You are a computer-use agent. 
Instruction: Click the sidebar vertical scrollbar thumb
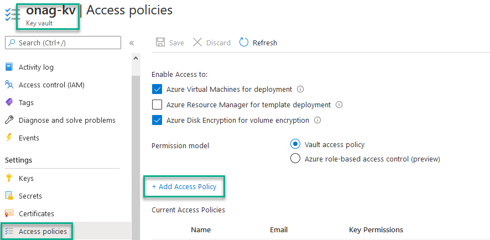(135, 156)
